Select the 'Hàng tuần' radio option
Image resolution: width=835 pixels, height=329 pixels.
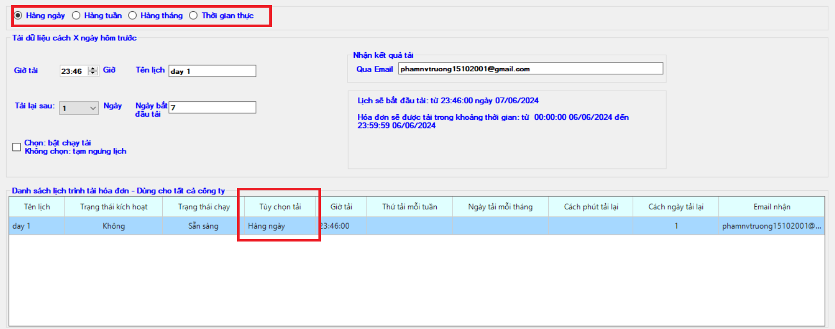(x=76, y=15)
